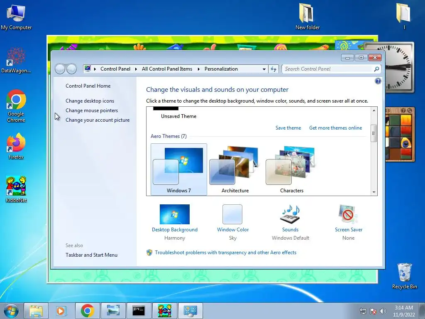The width and height of the screenshot is (425, 319).
Task: Open Control Panel Home
Action: 88,86
